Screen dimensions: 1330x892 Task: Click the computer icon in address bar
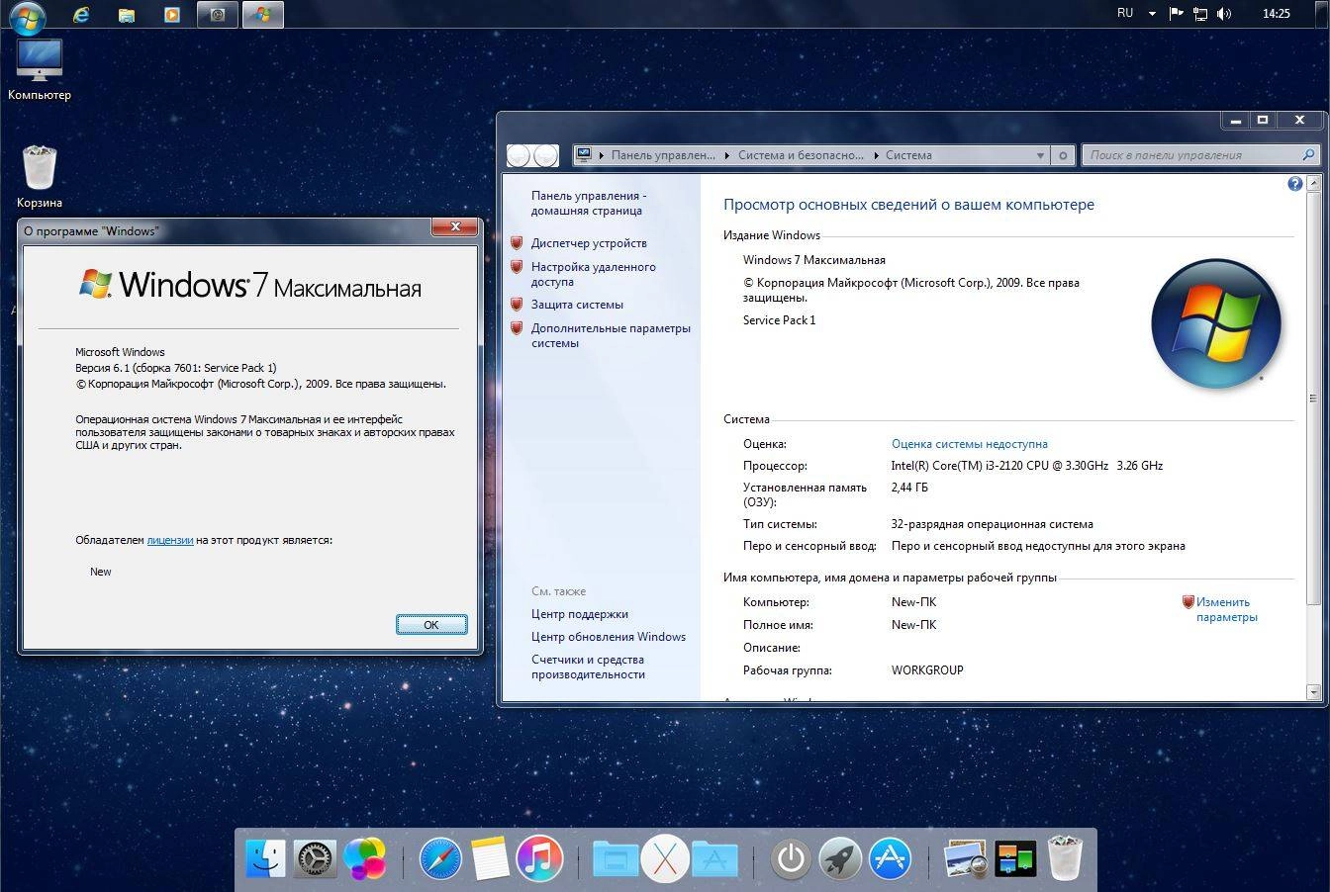(584, 154)
